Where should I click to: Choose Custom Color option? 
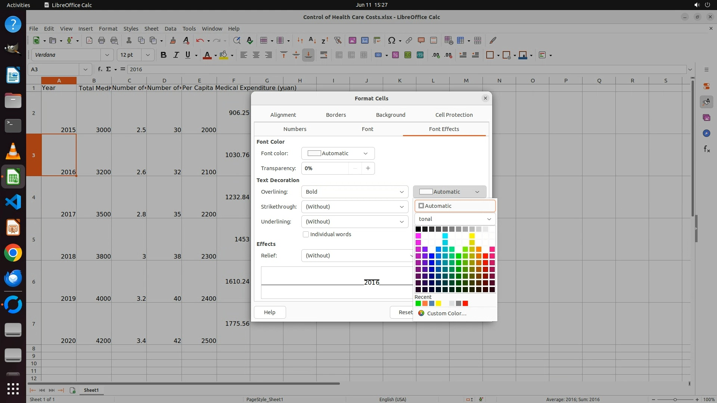pos(446,313)
